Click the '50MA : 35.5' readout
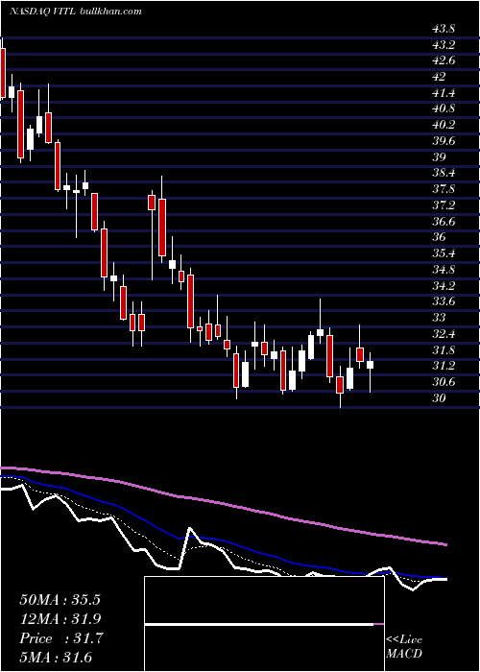This screenshot has width=480, height=672. (60, 600)
